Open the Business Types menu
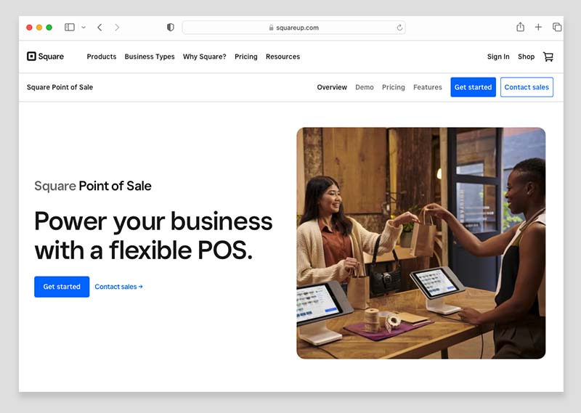The height and width of the screenshot is (413, 581). (x=150, y=57)
